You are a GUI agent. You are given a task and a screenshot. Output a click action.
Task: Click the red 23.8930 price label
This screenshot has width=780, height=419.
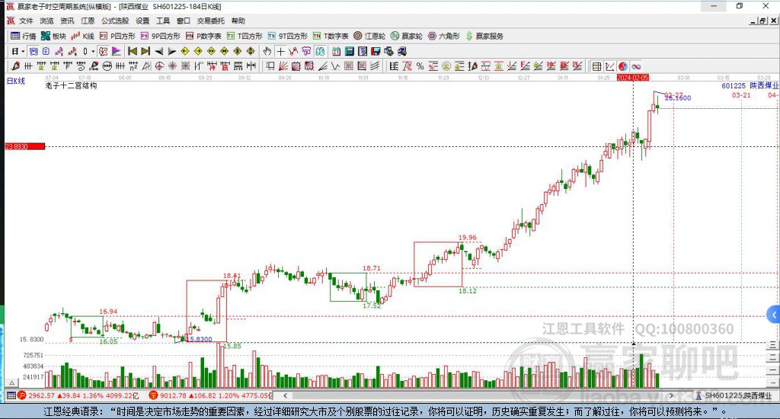[25, 146]
